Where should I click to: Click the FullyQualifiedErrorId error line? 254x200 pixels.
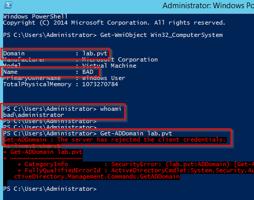(136, 170)
